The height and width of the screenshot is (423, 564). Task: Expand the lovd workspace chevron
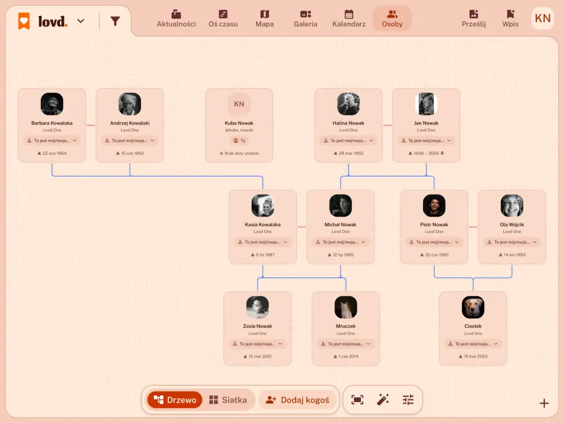81,21
